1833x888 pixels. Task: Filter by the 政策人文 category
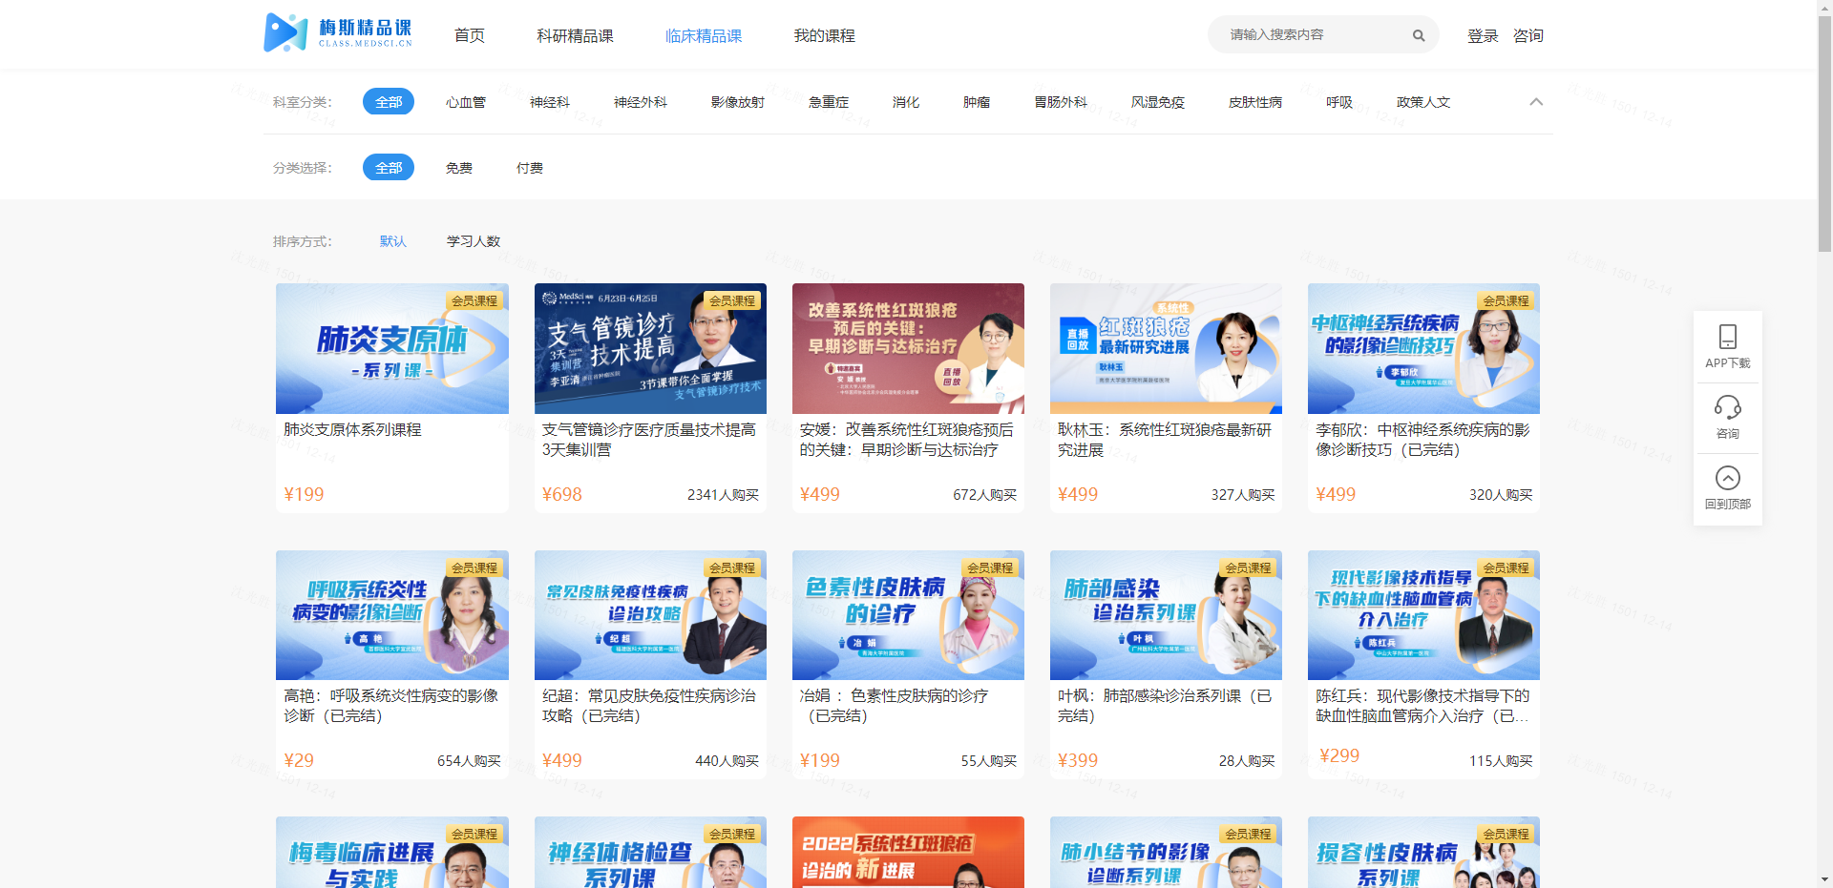pos(1423,102)
